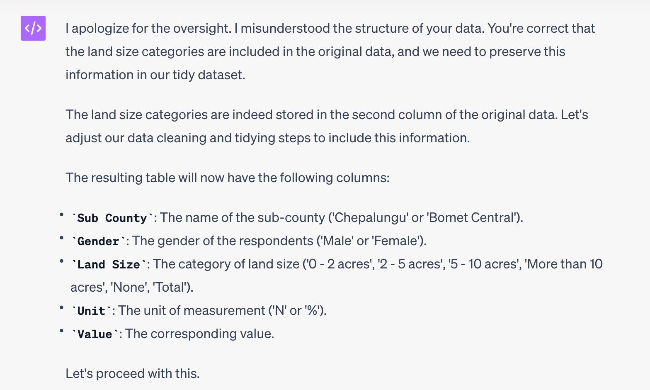Screen dimensions: 650x390
Task: Click the "acres', 'None', 'Total')" wrapped line
Action: pyautogui.click(x=132, y=287)
